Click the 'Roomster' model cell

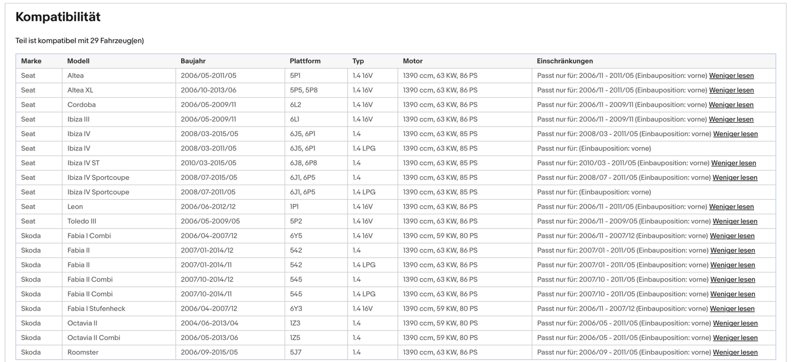(83, 353)
